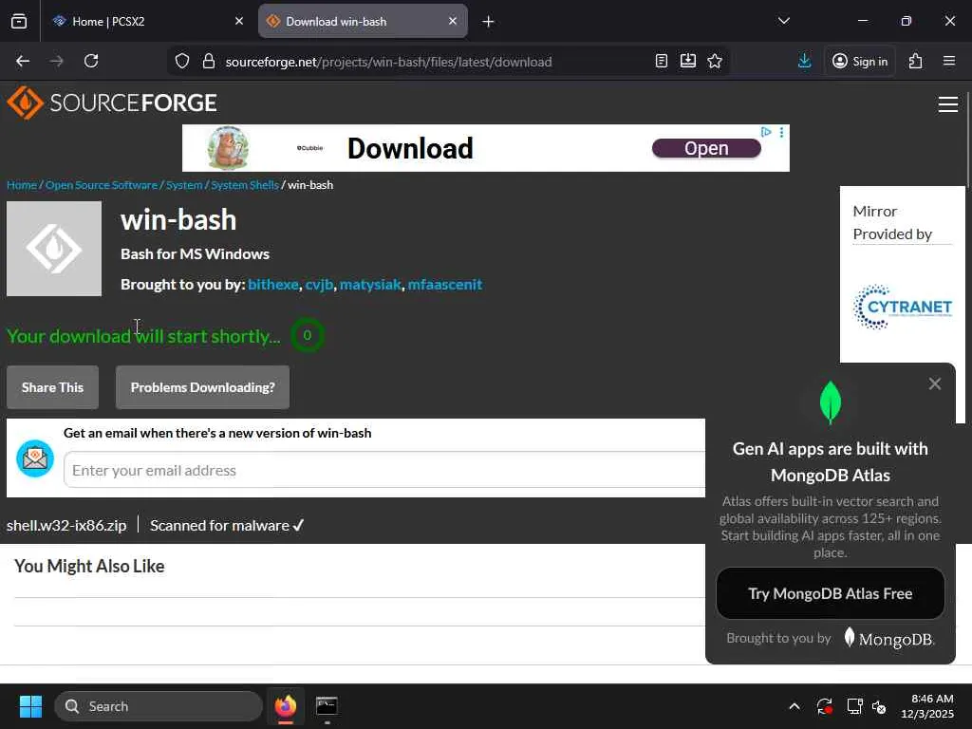972x729 pixels.
Task: Click the Share This button
Action: pyautogui.click(x=53, y=387)
